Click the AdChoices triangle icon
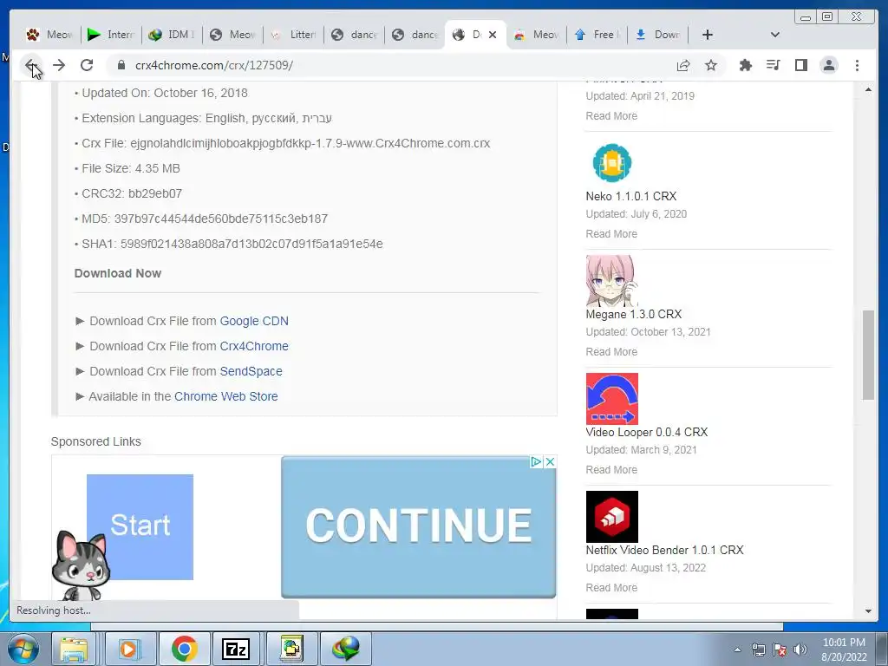Viewport: 888px width, 666px height. coord(536,461)
